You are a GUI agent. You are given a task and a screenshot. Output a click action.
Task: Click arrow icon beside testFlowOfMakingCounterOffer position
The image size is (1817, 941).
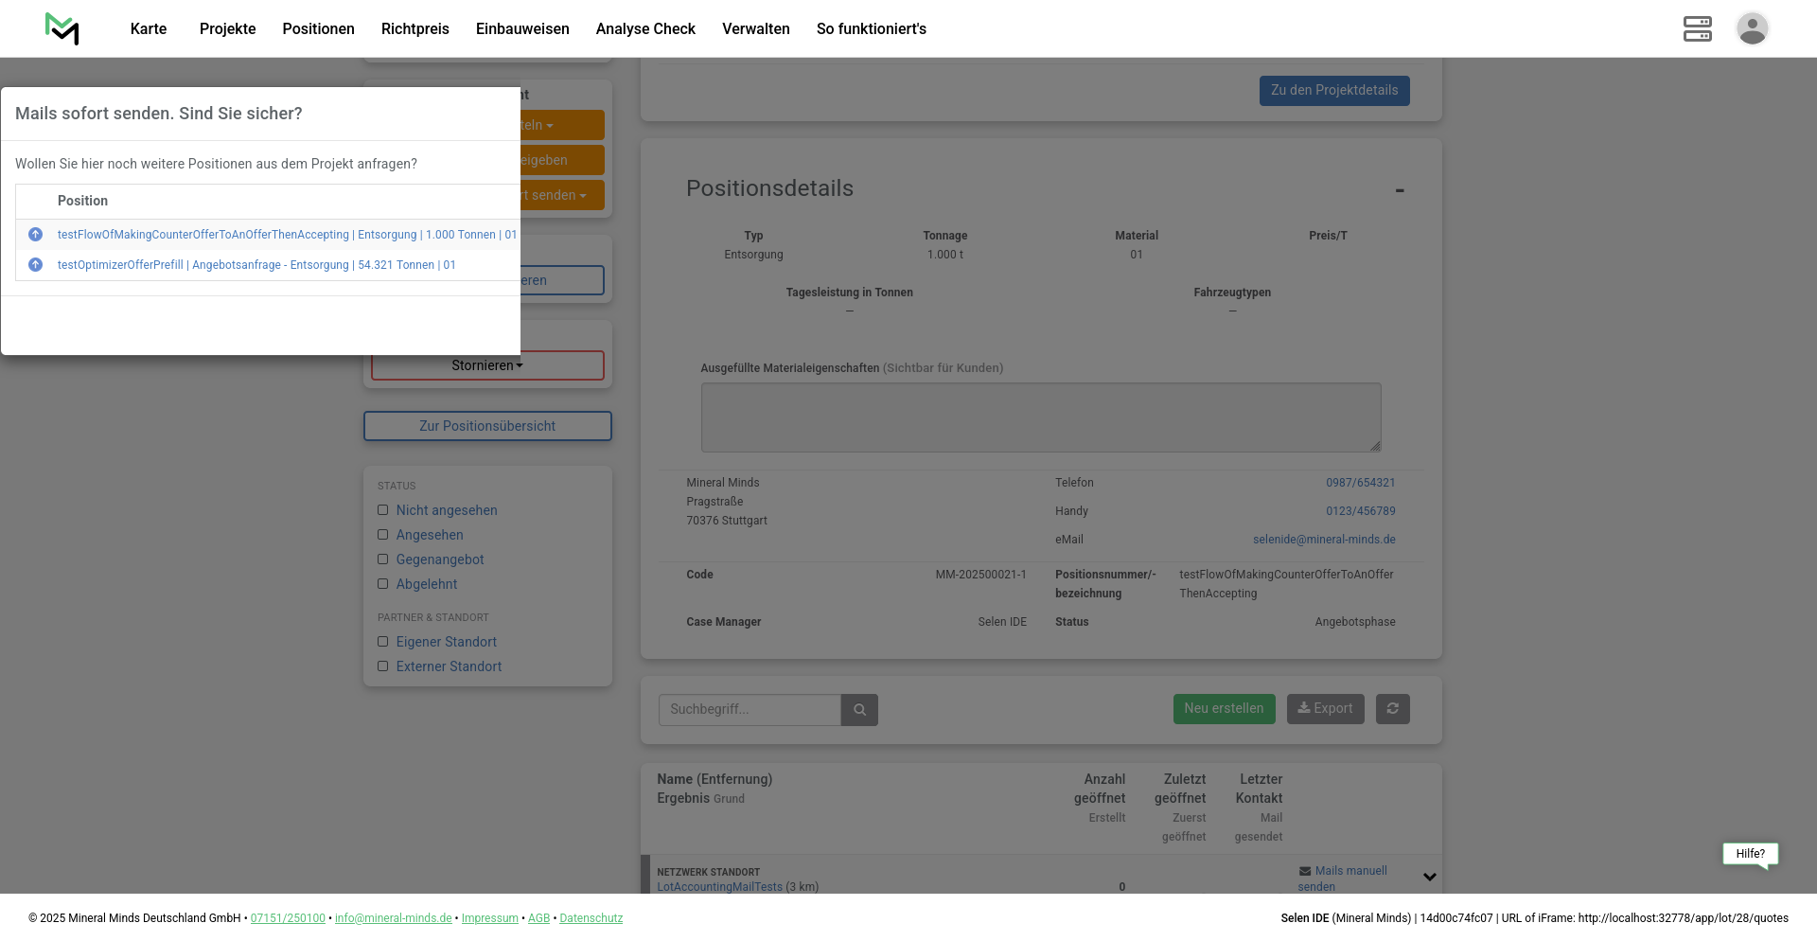pyautogui.click(x=35, y=235)
